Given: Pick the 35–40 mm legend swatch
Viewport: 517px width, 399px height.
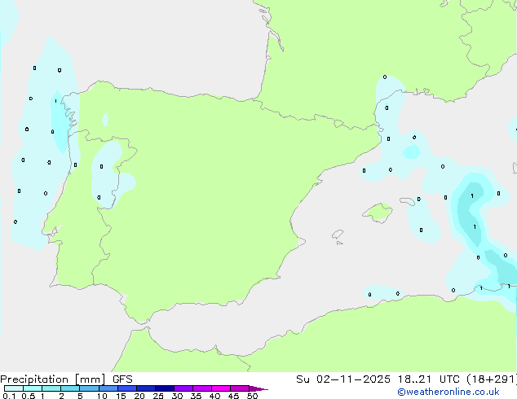Looking at the screenshot, I should coord(202,388).
